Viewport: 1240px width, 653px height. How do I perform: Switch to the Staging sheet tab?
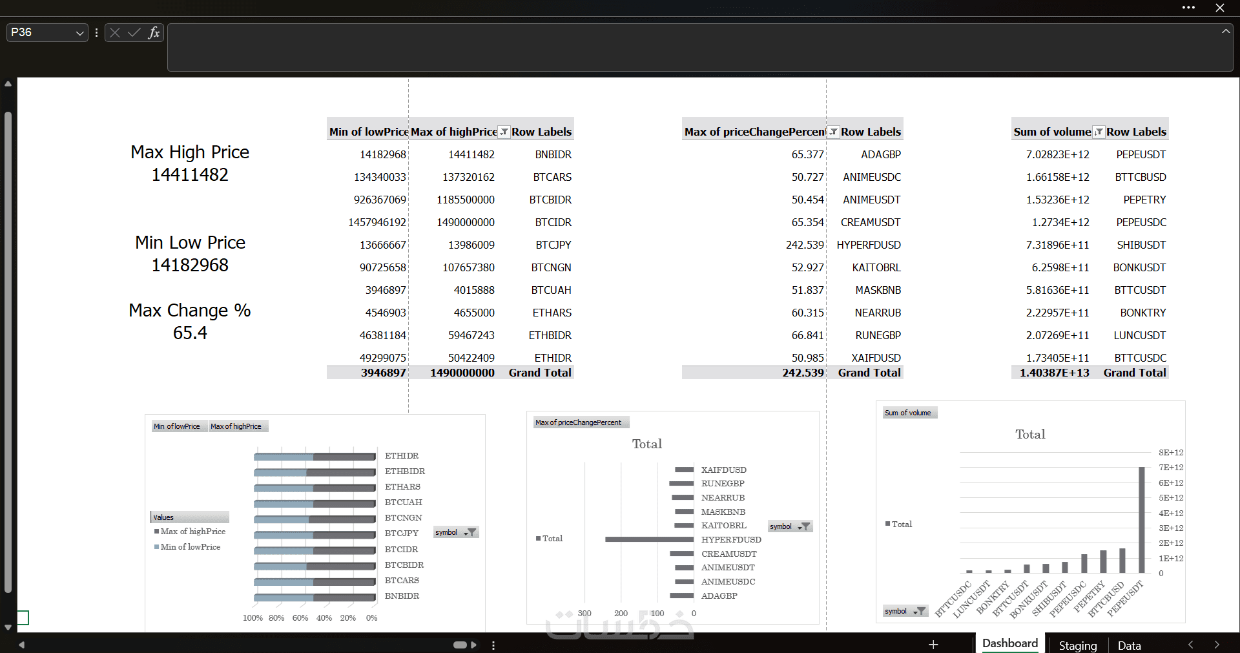pyautogui.click(x=1077, y=645)
